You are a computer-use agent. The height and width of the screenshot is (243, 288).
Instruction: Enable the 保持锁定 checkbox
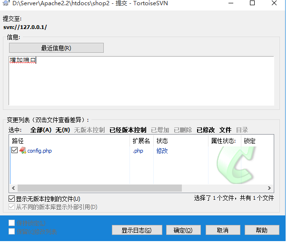[x=12, y=223]
